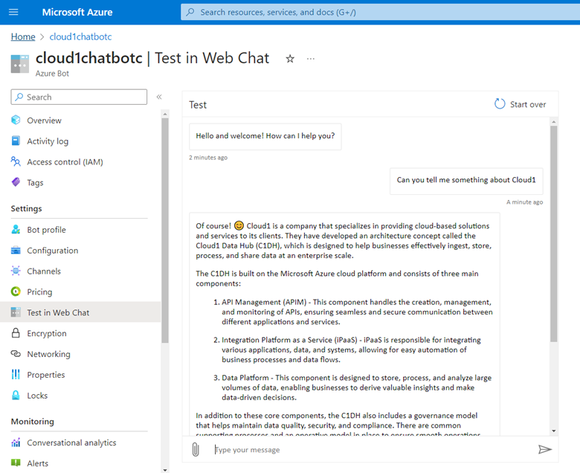The height and width of the screenshot is (473, 580).
Task: Send the message with the arrow icon
Action: coord(545,449)
